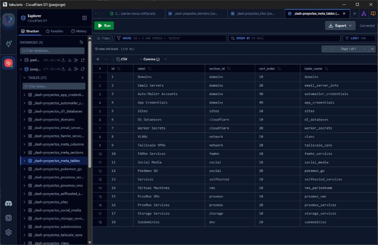
Task: Click the database filter options icon
Action: click(x=81, y=42)
